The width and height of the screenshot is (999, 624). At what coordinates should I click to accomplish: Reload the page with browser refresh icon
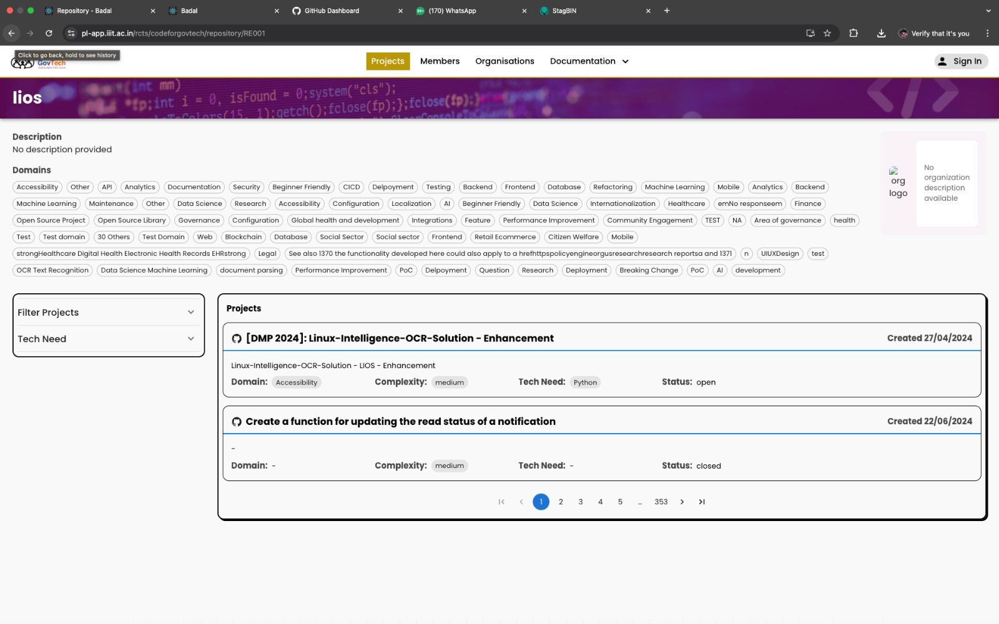[x=49, y=34]
